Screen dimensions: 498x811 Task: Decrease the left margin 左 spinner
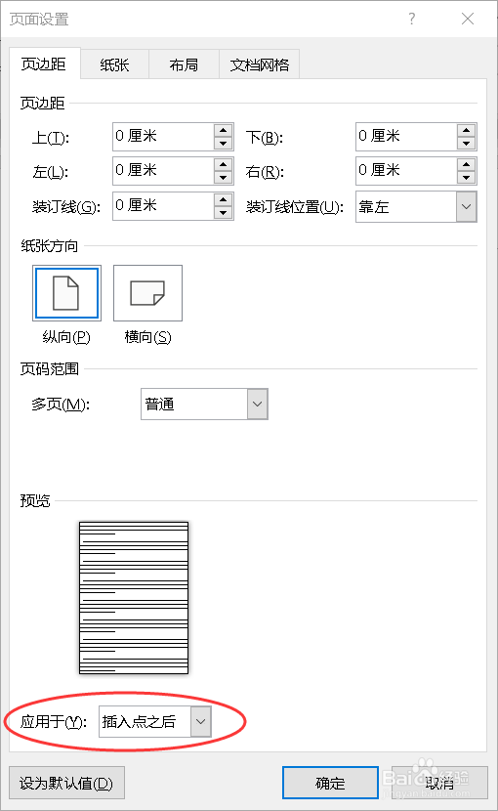(x=224, y=178)
